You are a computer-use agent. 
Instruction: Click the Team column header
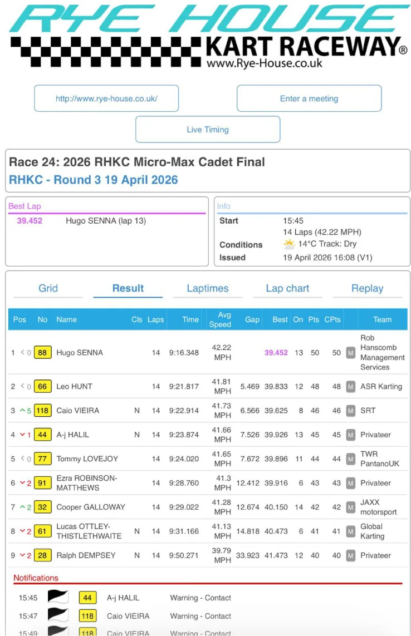pyautogui.click(x=383, y=319)
